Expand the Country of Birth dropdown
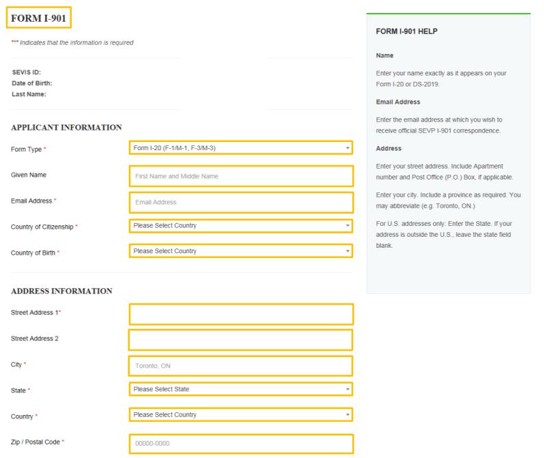The width and height of the screenshot is (544, 458). pyautogui.click(x=241, y=251)
